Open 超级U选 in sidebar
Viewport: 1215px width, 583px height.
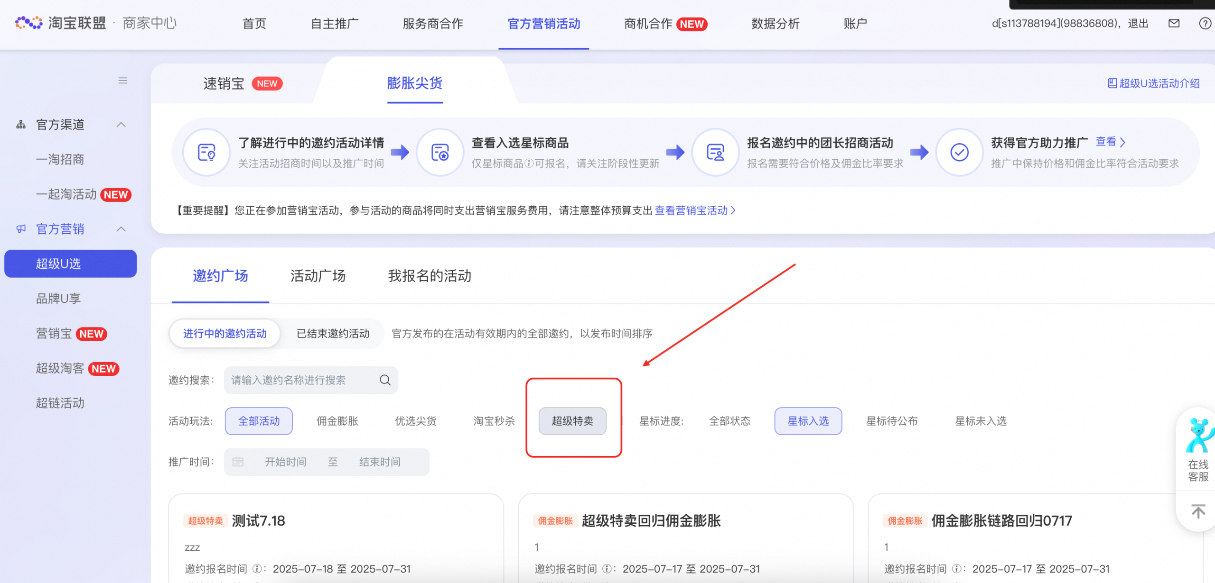pos(70,264)
